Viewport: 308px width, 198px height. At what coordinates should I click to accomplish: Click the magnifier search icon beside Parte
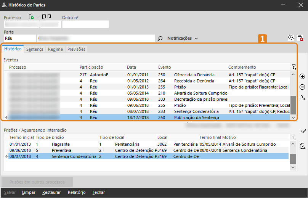160,39
